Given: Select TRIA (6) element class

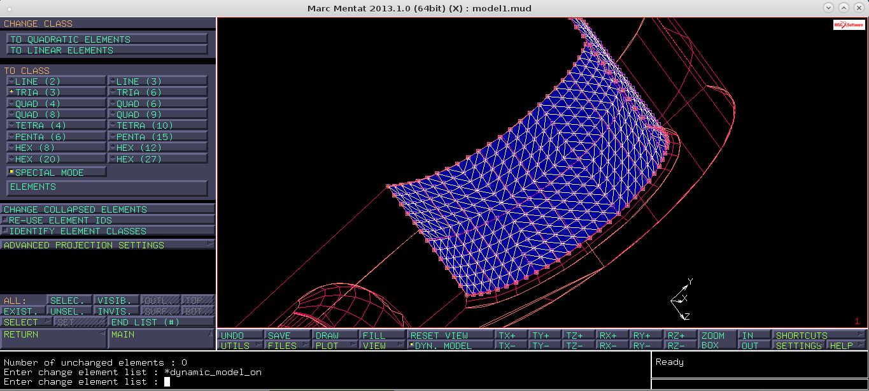Looking at the screenshot, I should pyautogui.click(x=157, y=92).
